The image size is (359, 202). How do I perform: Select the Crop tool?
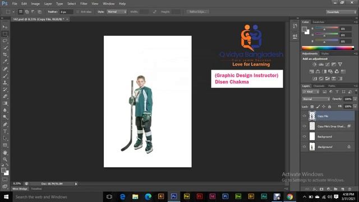5,54
